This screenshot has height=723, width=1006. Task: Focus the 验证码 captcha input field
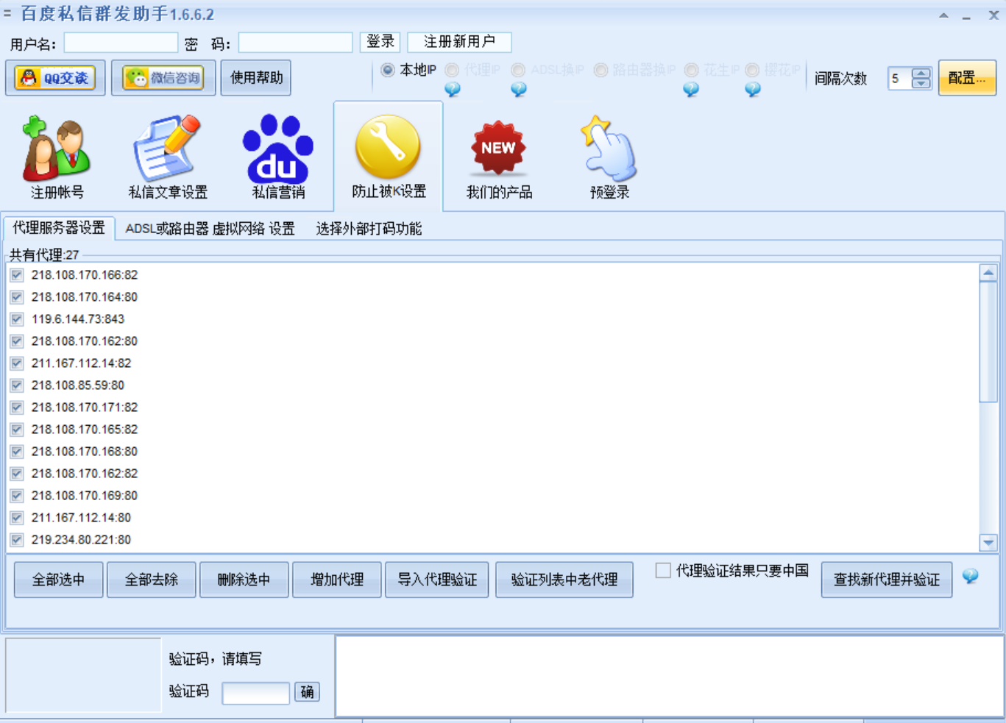pos(256,693)
